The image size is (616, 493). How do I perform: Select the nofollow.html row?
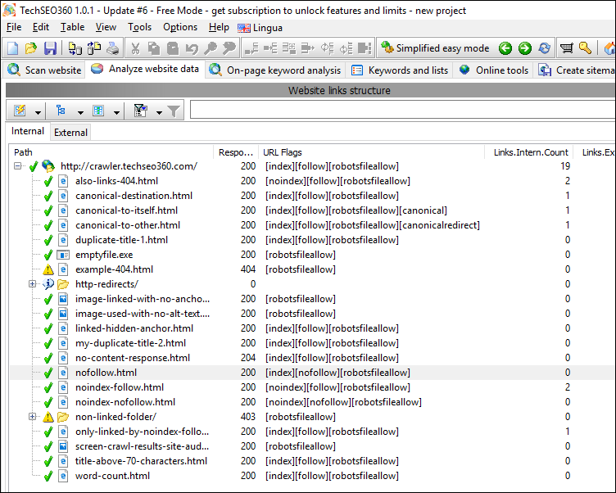(106, 373)
